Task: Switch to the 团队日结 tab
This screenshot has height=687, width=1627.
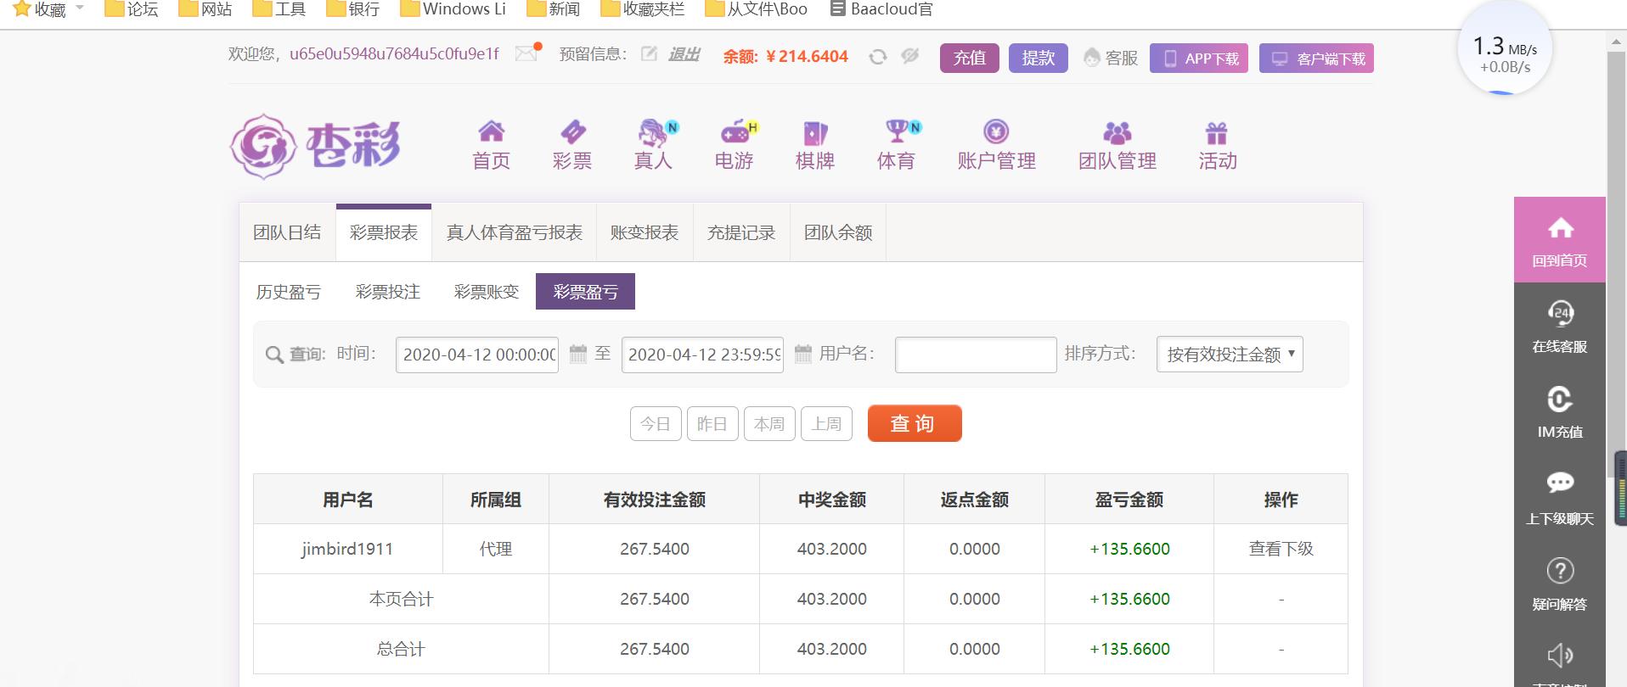Action: (287, 232)
